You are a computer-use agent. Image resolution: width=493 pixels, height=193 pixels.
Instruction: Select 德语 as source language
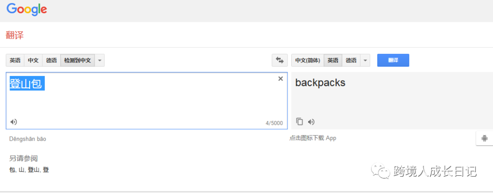click(x=51, y=60)
